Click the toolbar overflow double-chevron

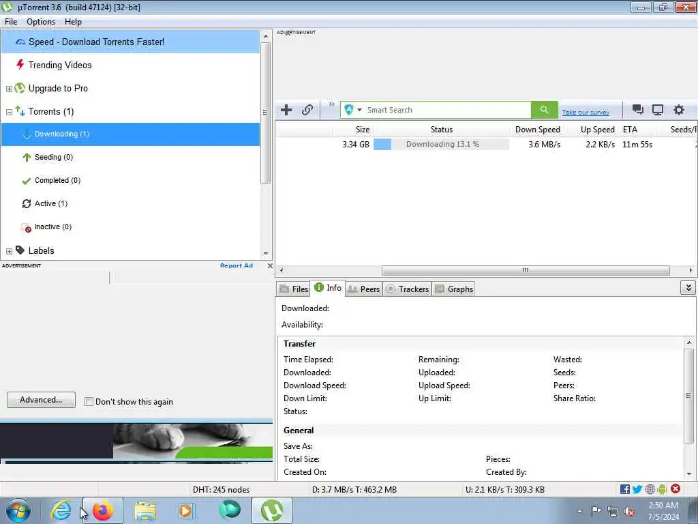tap(332, 104)
